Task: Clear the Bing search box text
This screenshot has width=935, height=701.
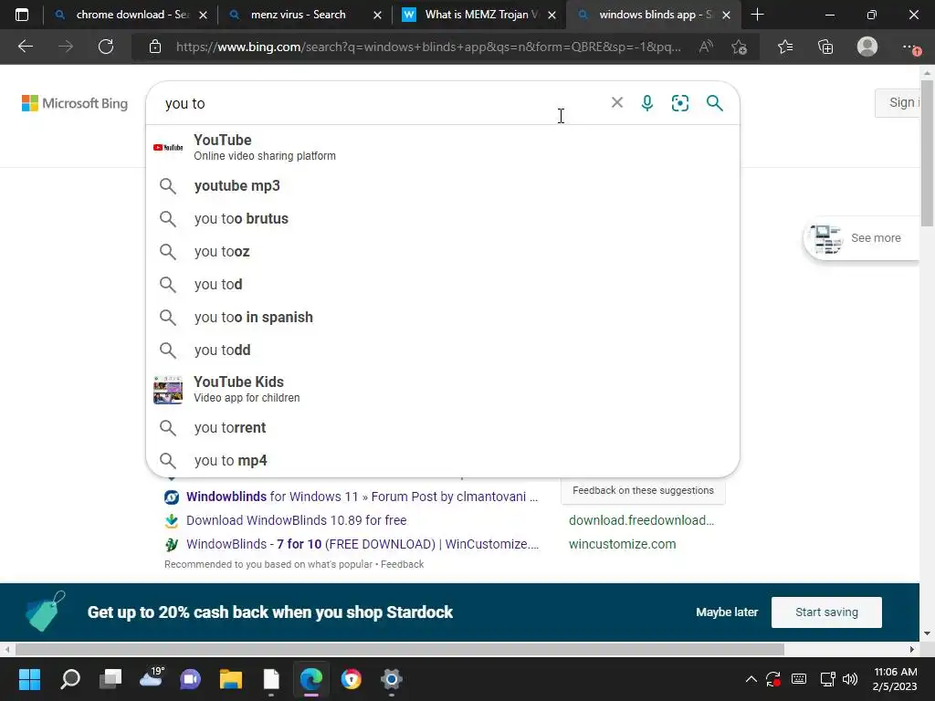Action: click(617, 102)
